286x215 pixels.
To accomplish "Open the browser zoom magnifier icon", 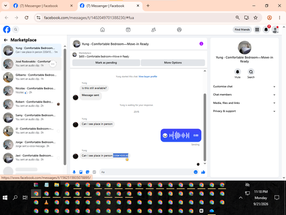I will (x=237, y=18).
